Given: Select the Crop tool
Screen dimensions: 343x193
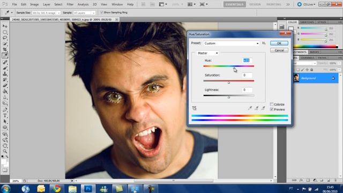Looking at the screenshot, I should 5,50.
